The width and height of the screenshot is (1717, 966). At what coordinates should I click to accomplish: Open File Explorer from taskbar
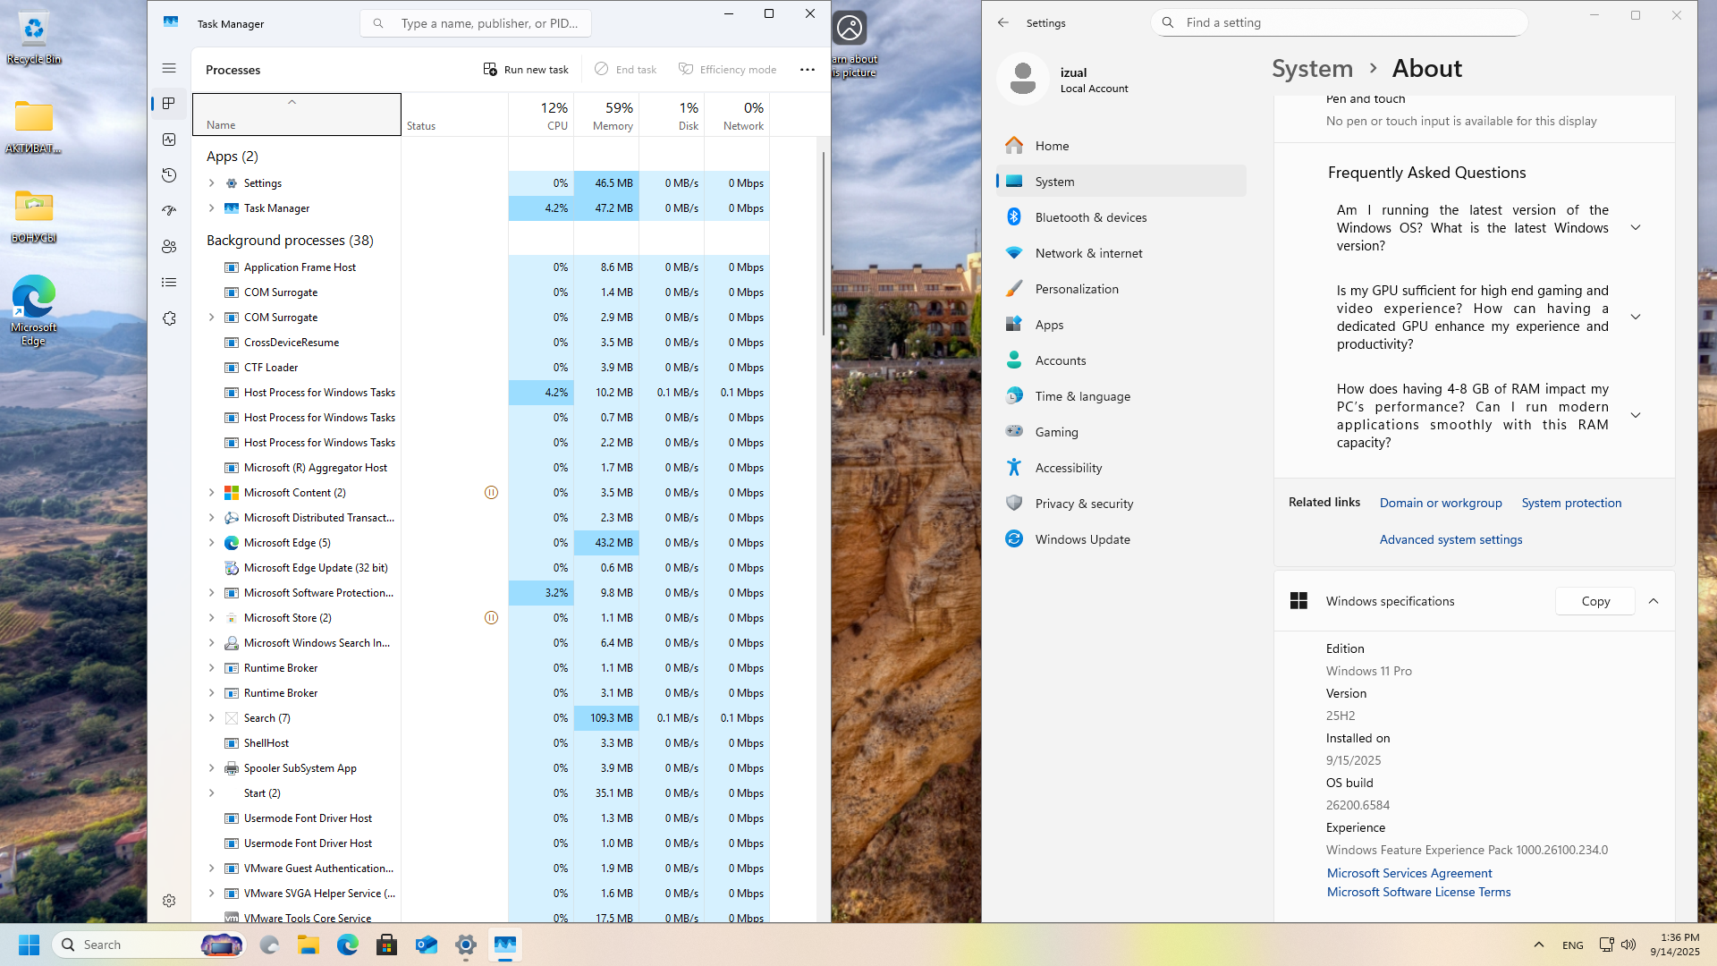pyautogui.click(x=309, y=945)
